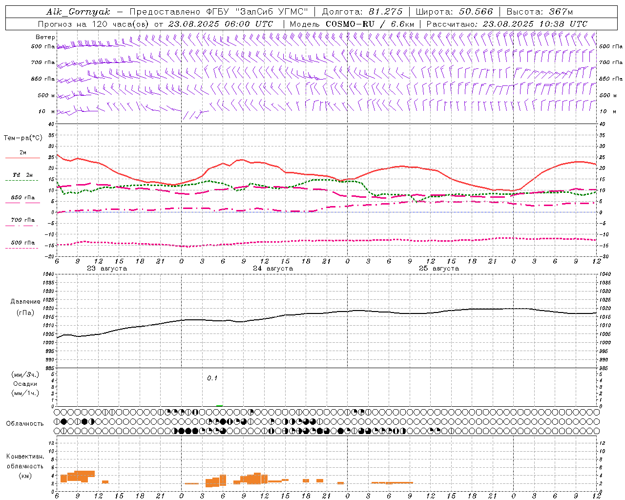Viewport: 625px width, 500px height.
Task: Click the 'Рассчитано: 23.08.2025 10:38 UTC' timestamp
Action: (x=507, y=24)
